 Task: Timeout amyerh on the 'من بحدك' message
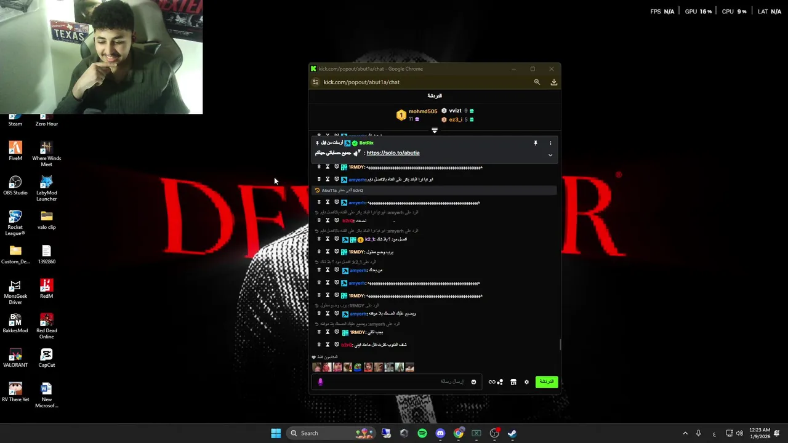tap(328, 270)
